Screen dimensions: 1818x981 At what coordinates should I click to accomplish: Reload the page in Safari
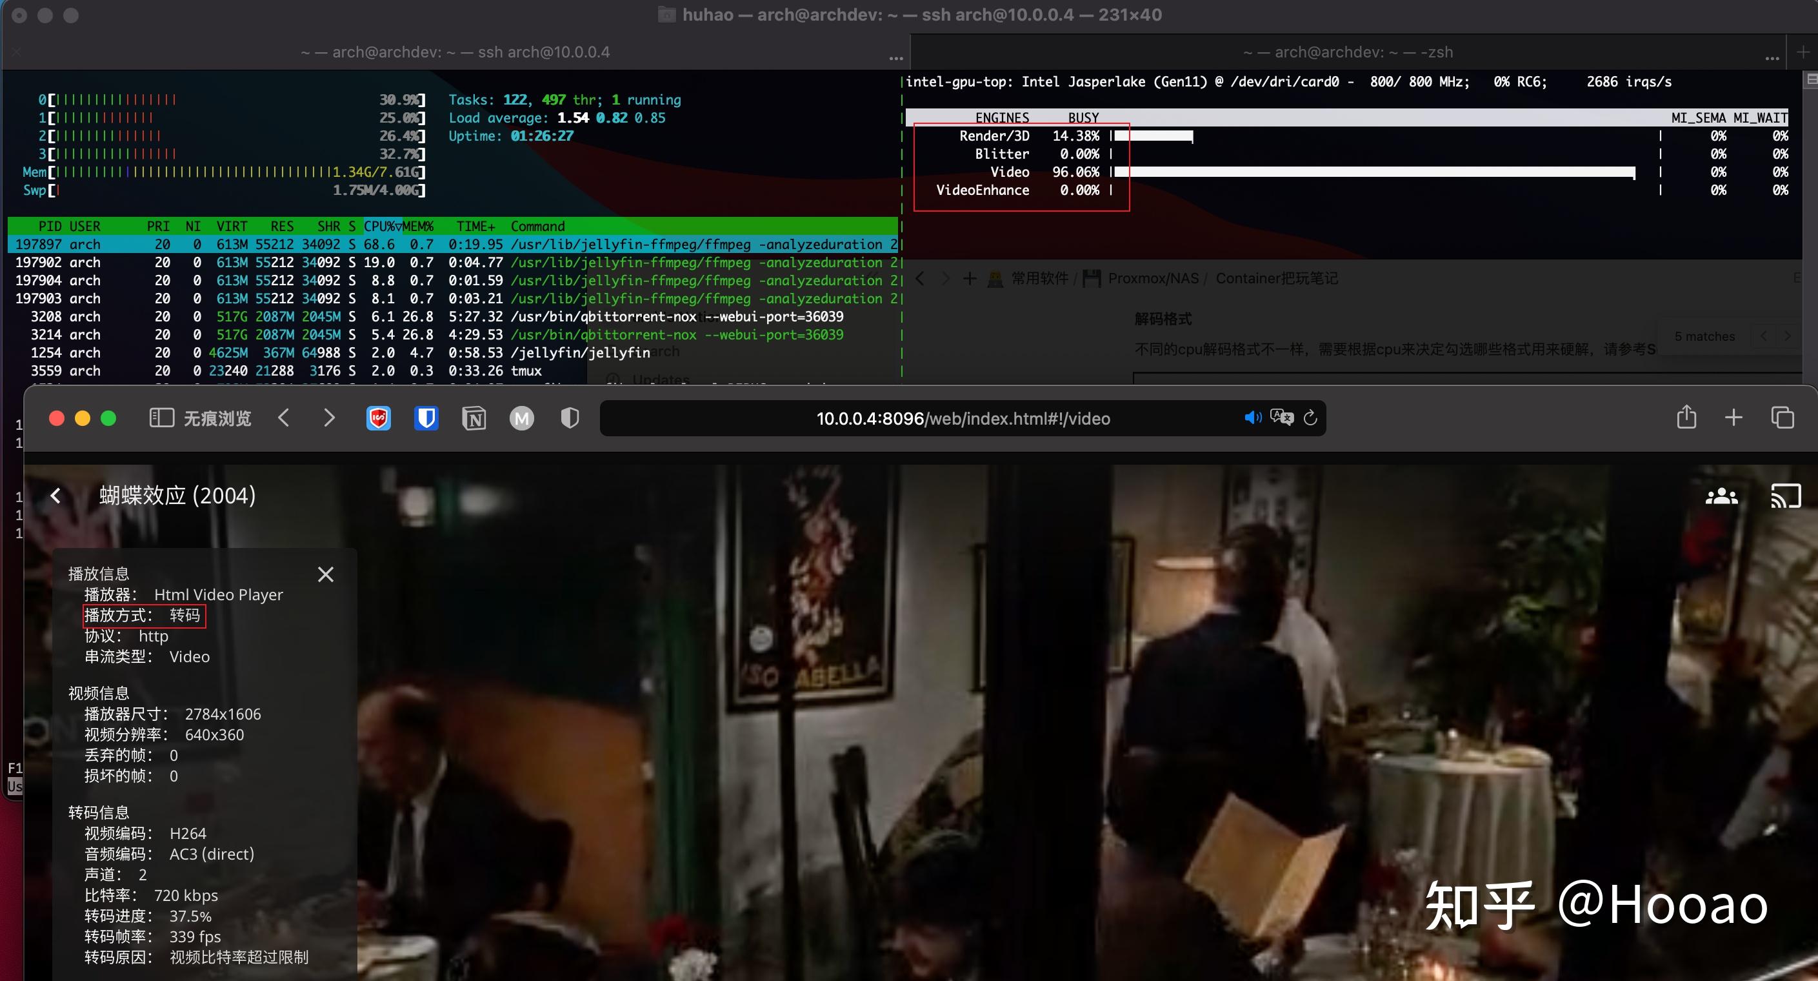click(1310, 418)
